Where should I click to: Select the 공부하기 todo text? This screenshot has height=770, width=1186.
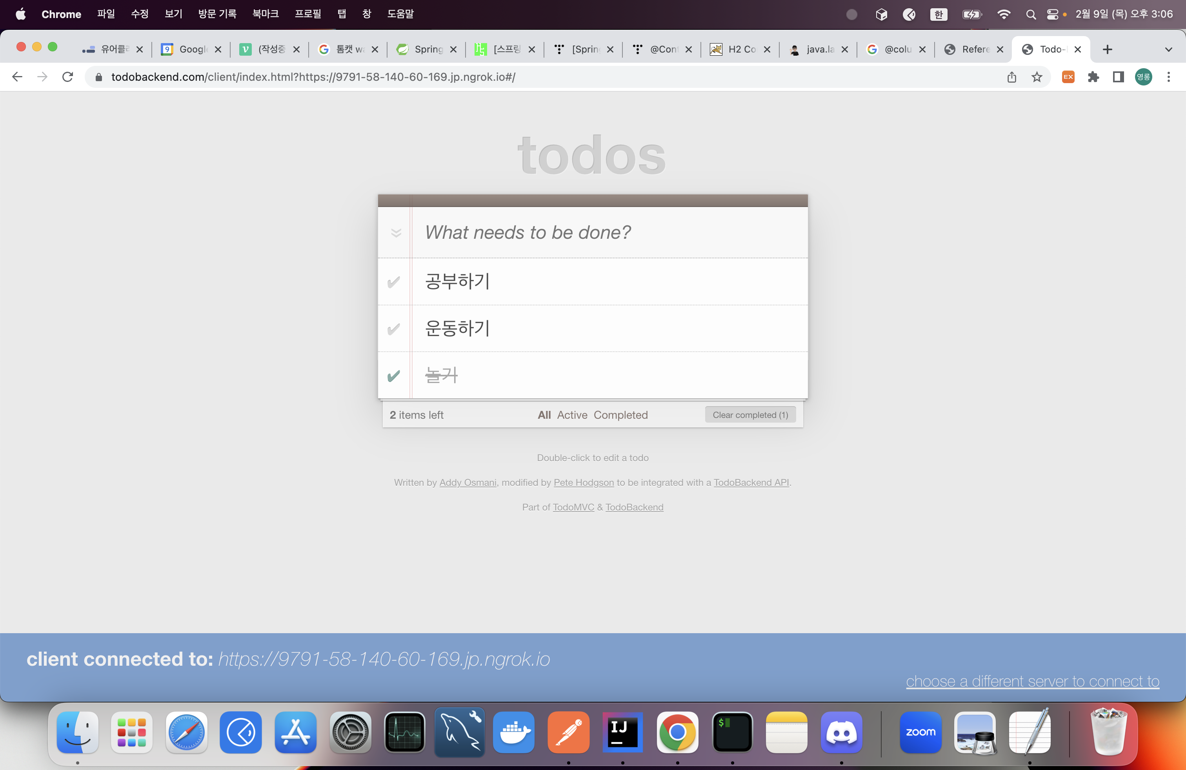(457, 281)
